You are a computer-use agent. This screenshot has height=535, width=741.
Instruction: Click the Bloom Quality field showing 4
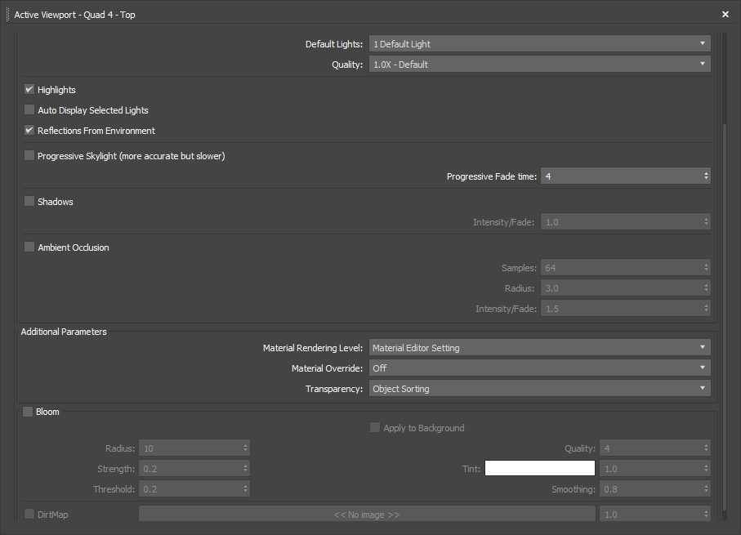pos(655,448)
